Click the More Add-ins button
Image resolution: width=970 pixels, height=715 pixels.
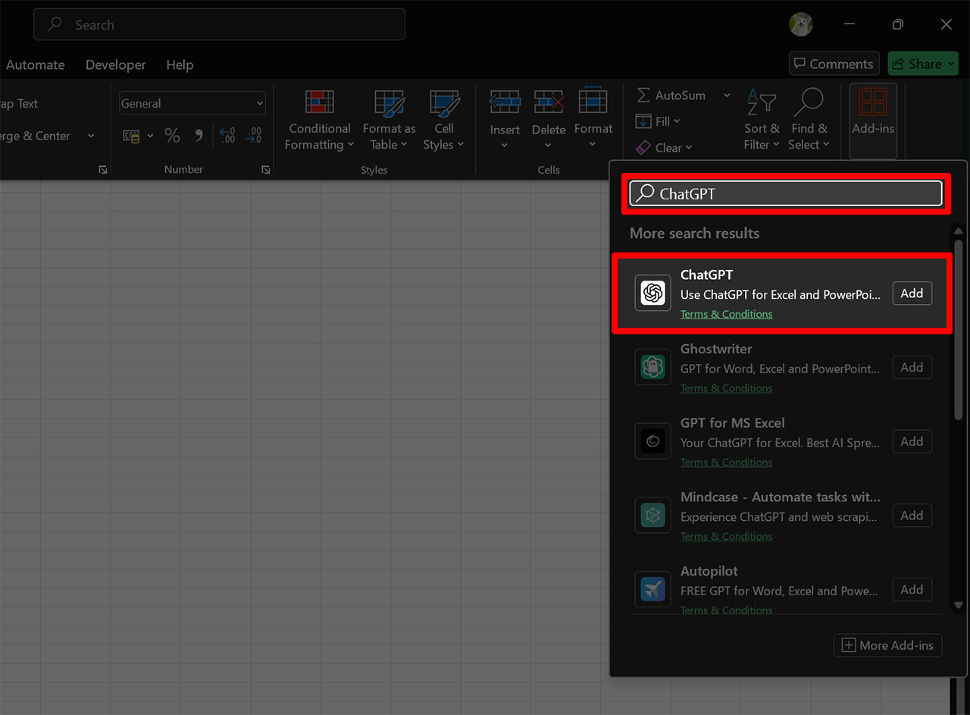click(x=888, y=645)
